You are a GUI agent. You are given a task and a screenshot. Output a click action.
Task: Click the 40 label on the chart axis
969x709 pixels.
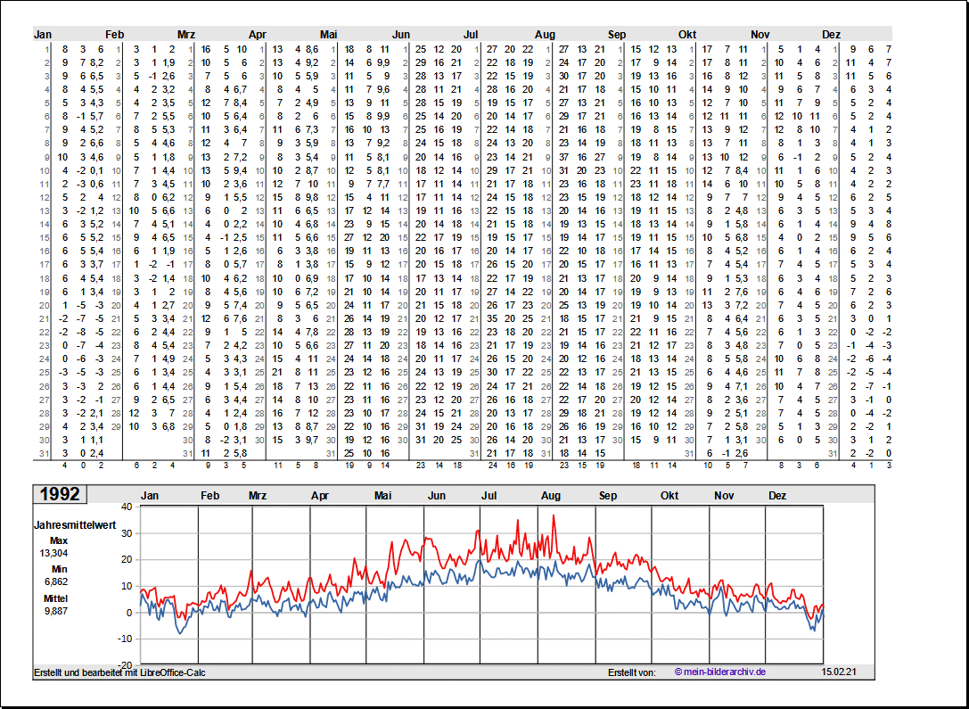[x=126, y=507]
